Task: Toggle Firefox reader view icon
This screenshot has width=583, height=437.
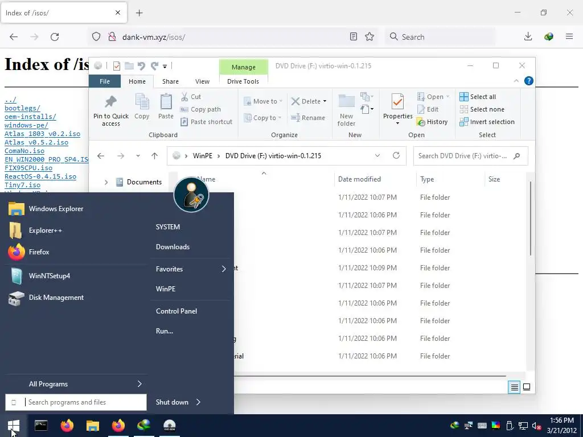Action: point(354,36)
